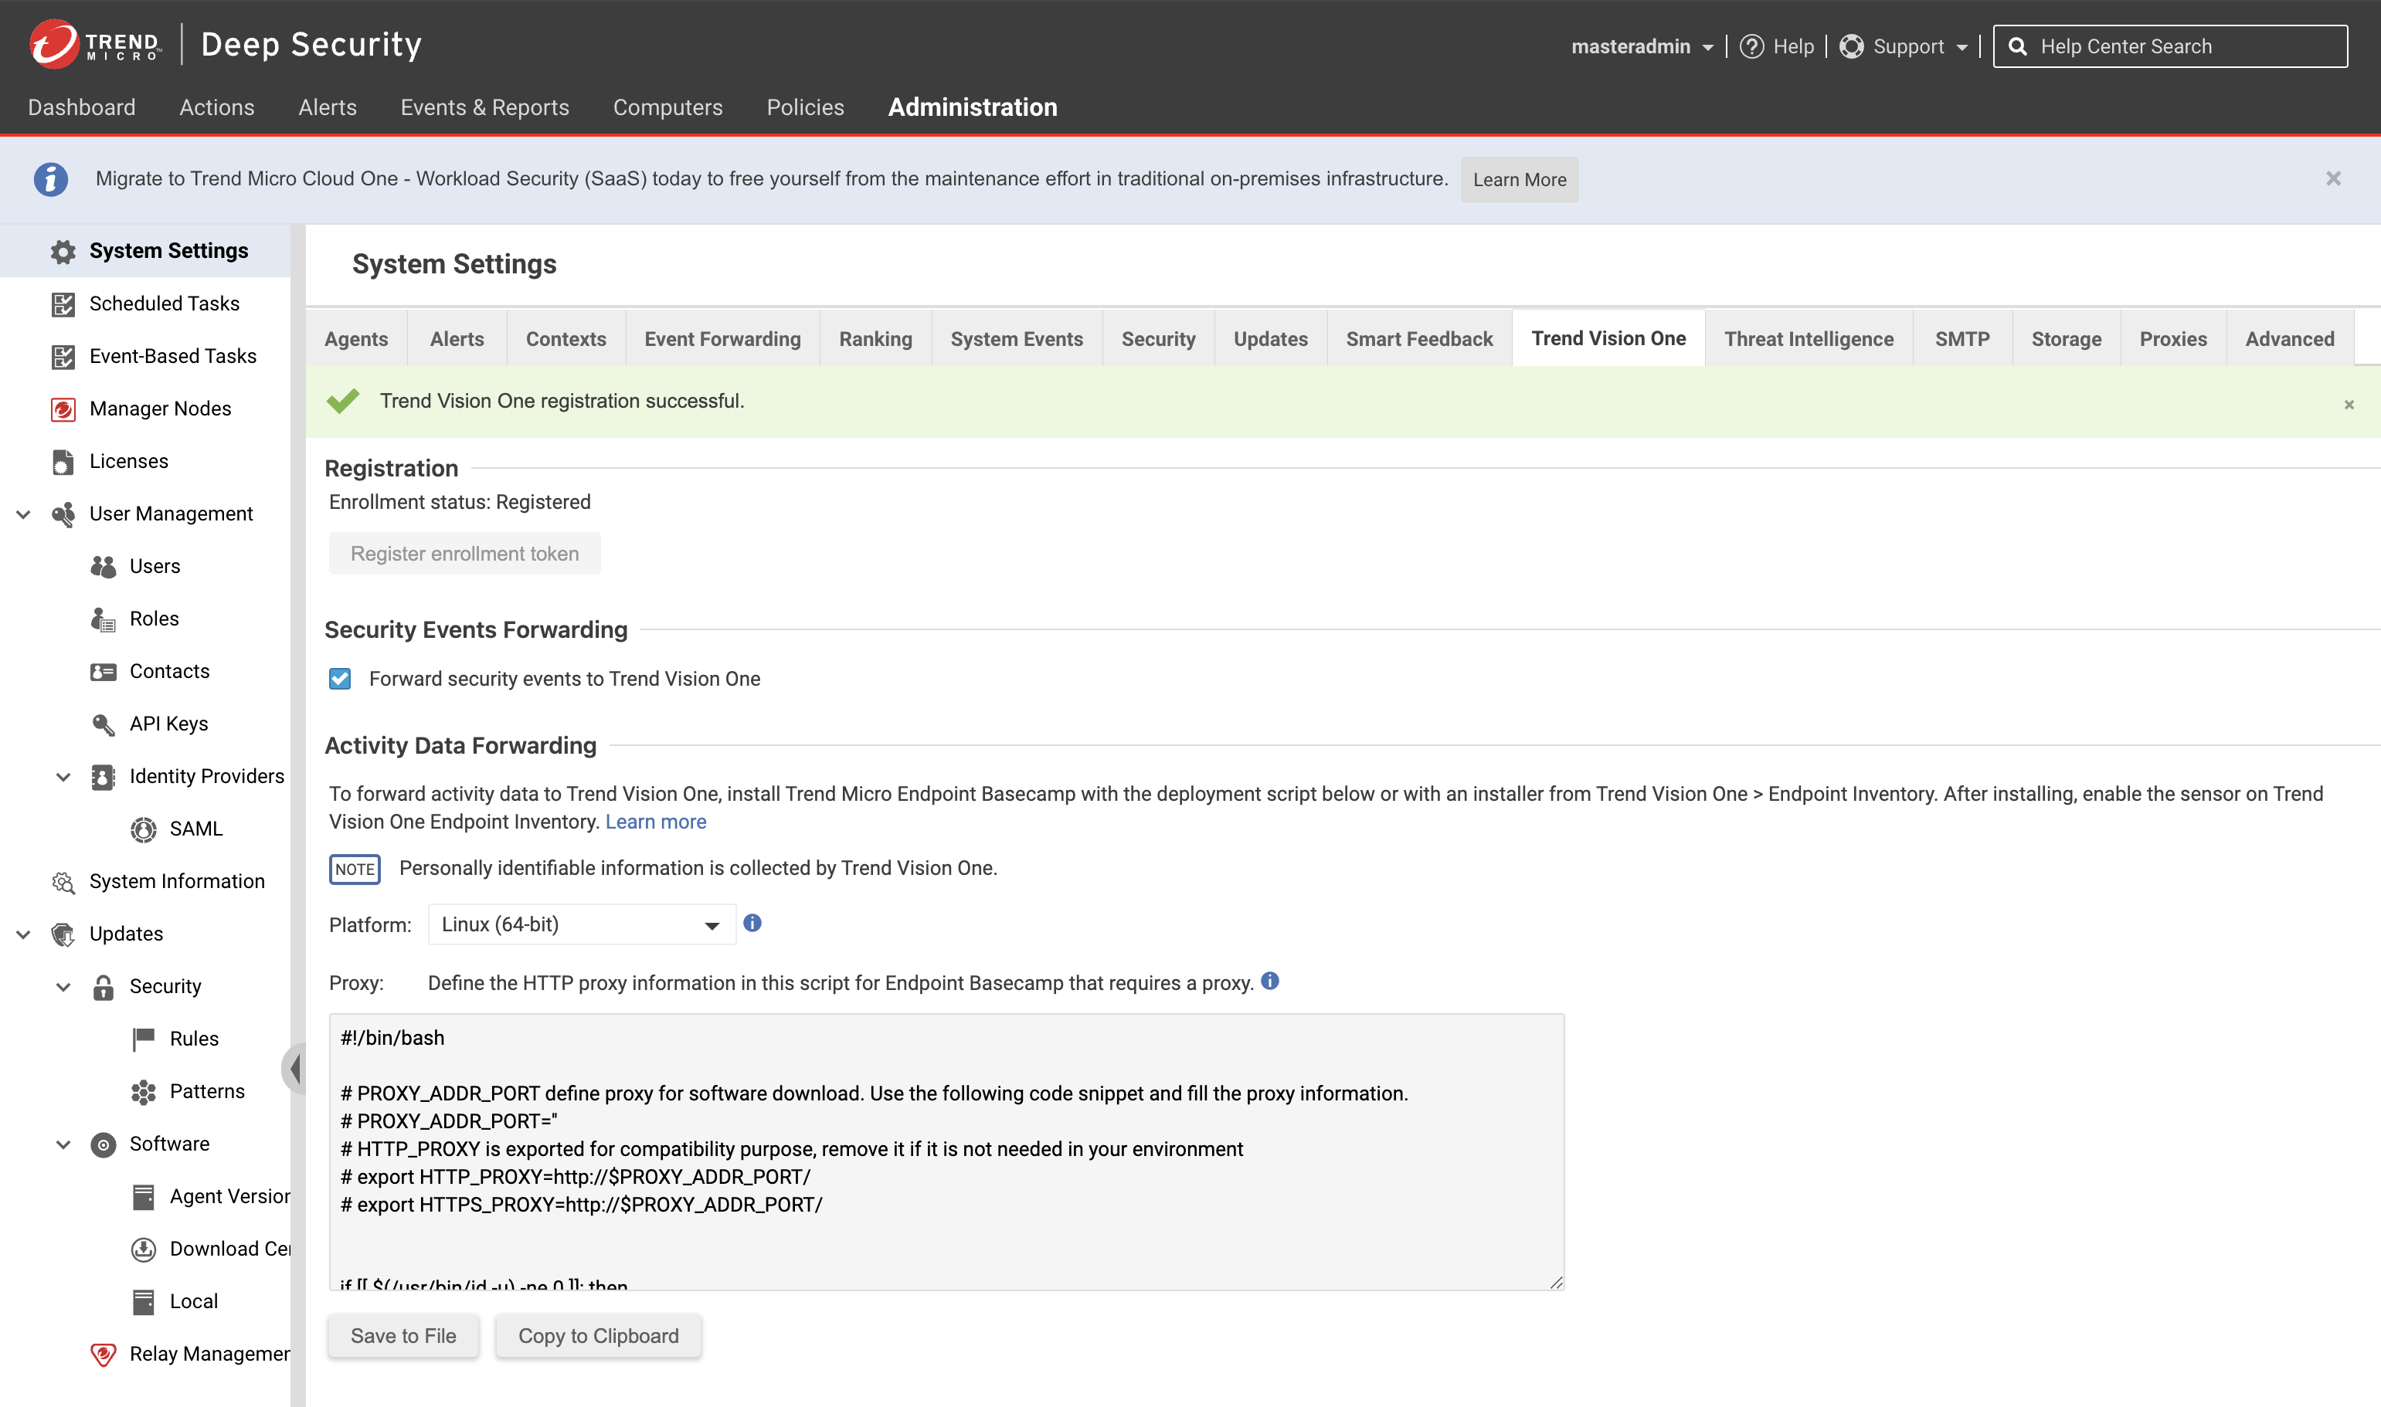This screenshot has height=1407, width=2381.
Task: Collapse the Identity Providers tree node
Action: 63,777
